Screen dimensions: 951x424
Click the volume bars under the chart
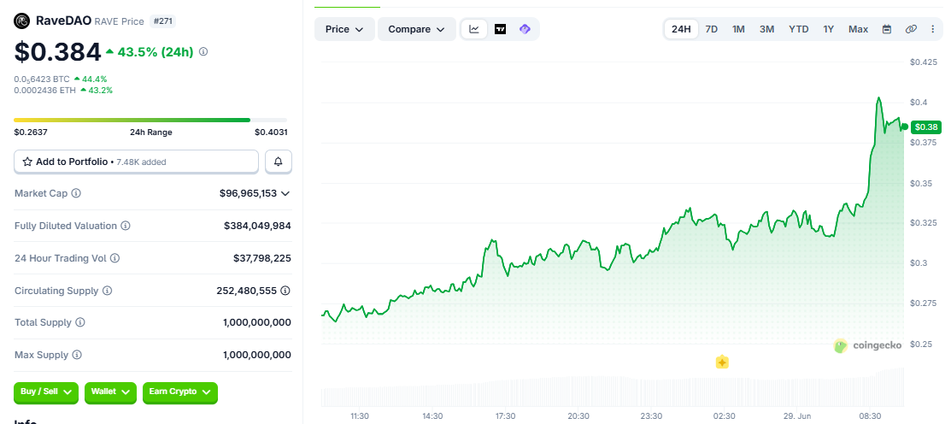[613, 389]
